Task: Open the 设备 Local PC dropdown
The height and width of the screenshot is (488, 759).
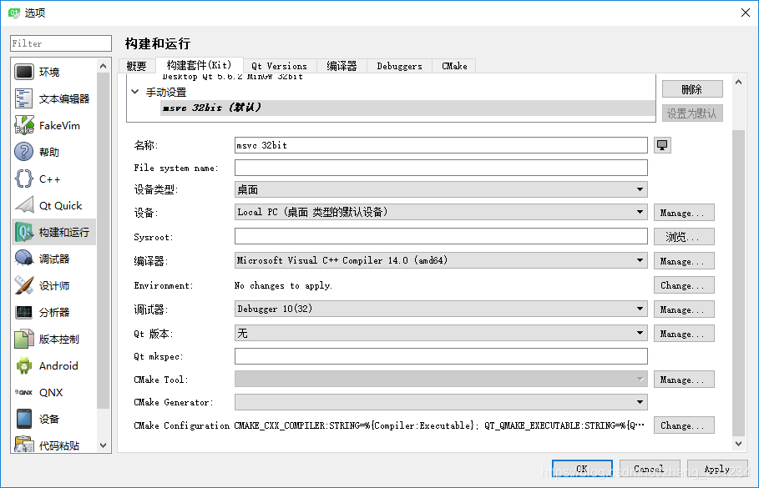Action: 441,212
